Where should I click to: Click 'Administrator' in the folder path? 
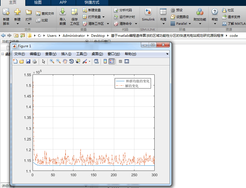(74, 36)
